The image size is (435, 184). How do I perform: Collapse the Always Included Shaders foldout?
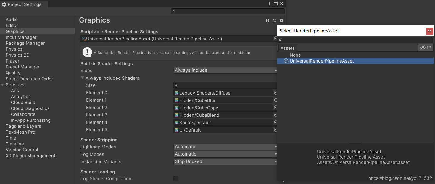[x=83, y=78]
